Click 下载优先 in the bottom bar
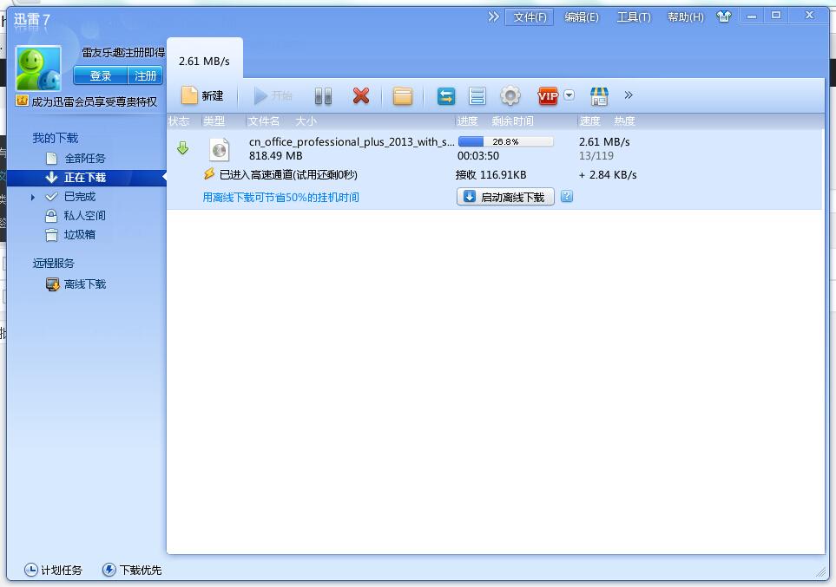 (x=132, y=570)
